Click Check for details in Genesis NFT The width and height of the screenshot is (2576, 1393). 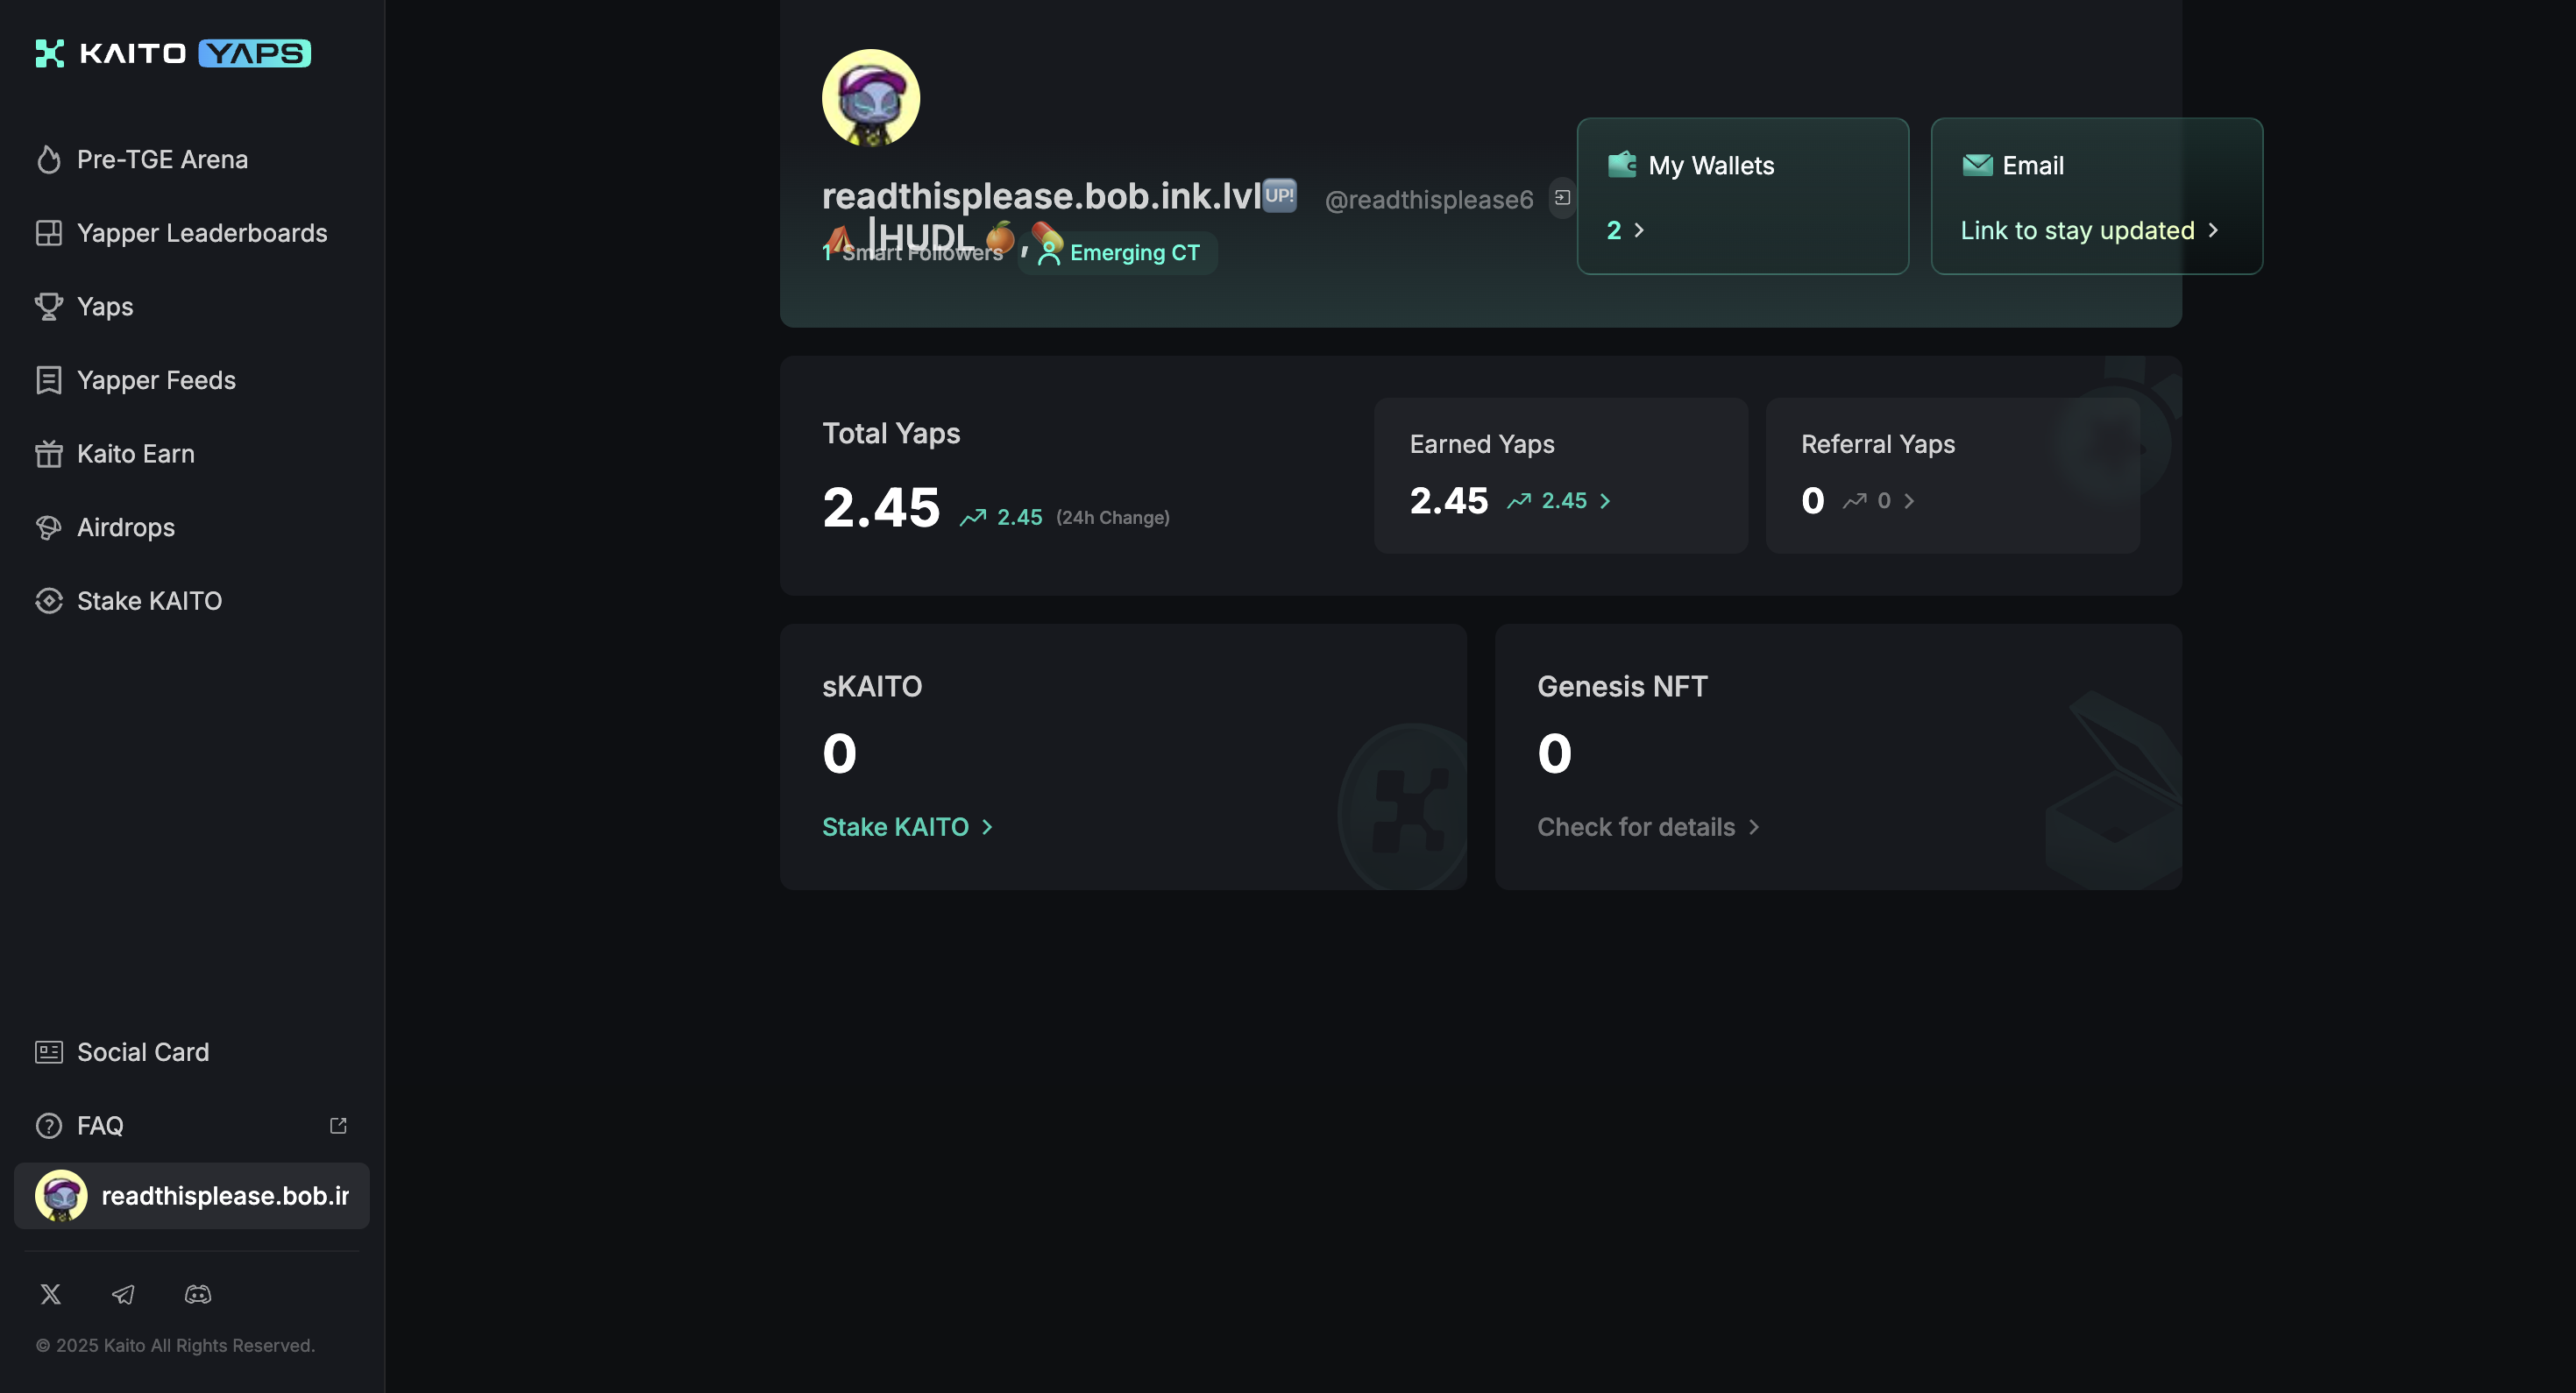click(1649, 826)
